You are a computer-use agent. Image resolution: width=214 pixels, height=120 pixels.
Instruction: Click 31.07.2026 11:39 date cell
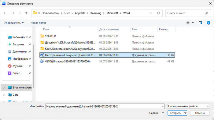coord(109,62)
